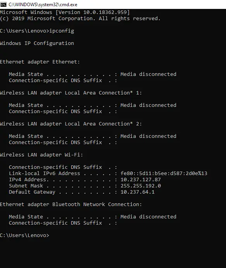Image resolution: width=226 pixels, height=268 pixels.
Task: Click the Microsoft Windows version line
Action: coord(65,12)
